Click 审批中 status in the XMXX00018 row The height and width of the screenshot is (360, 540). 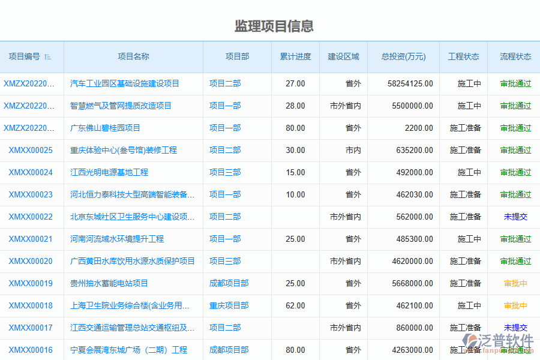click(x=515, y=305)
